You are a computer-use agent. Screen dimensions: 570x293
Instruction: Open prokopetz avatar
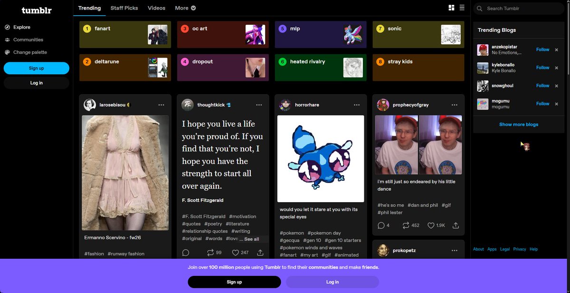click(383, 250)
